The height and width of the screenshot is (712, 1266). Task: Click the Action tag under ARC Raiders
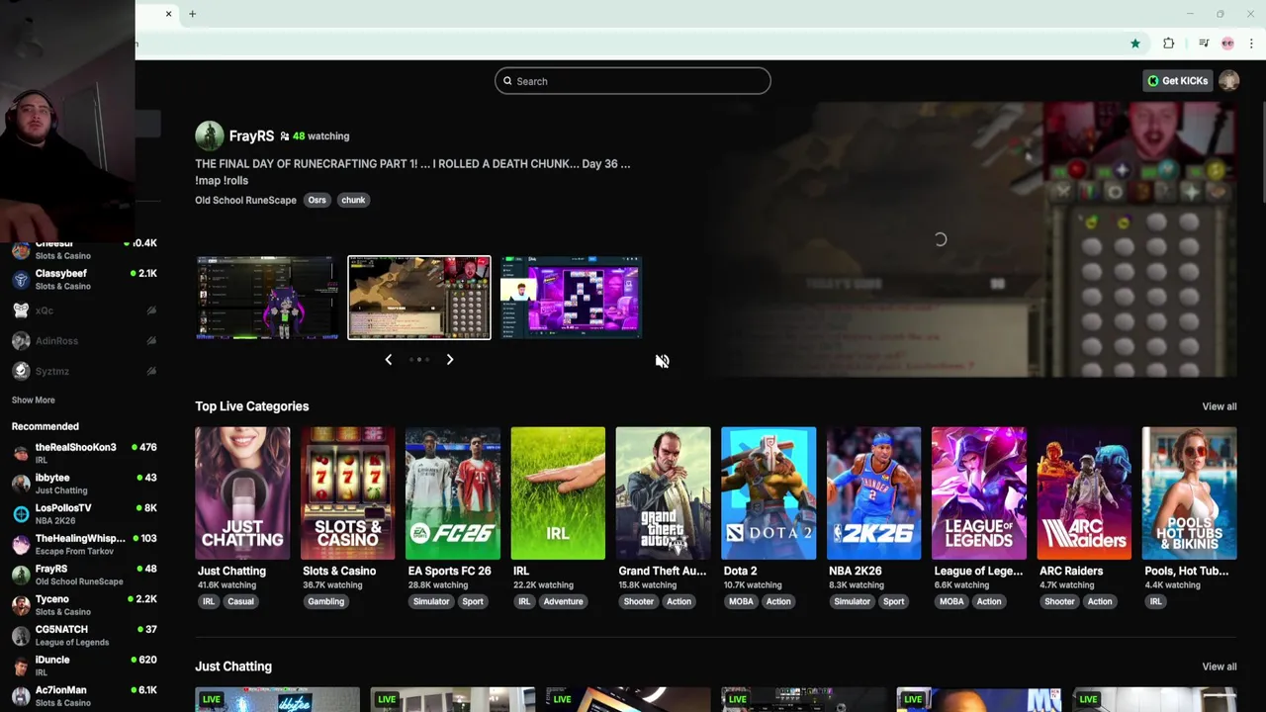pos(1100,601)
